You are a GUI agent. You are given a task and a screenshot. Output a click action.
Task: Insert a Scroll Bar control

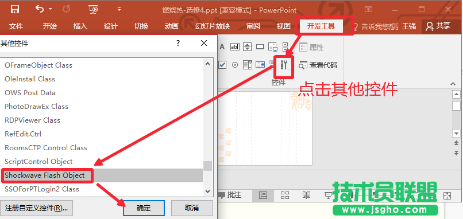[285, 47]
